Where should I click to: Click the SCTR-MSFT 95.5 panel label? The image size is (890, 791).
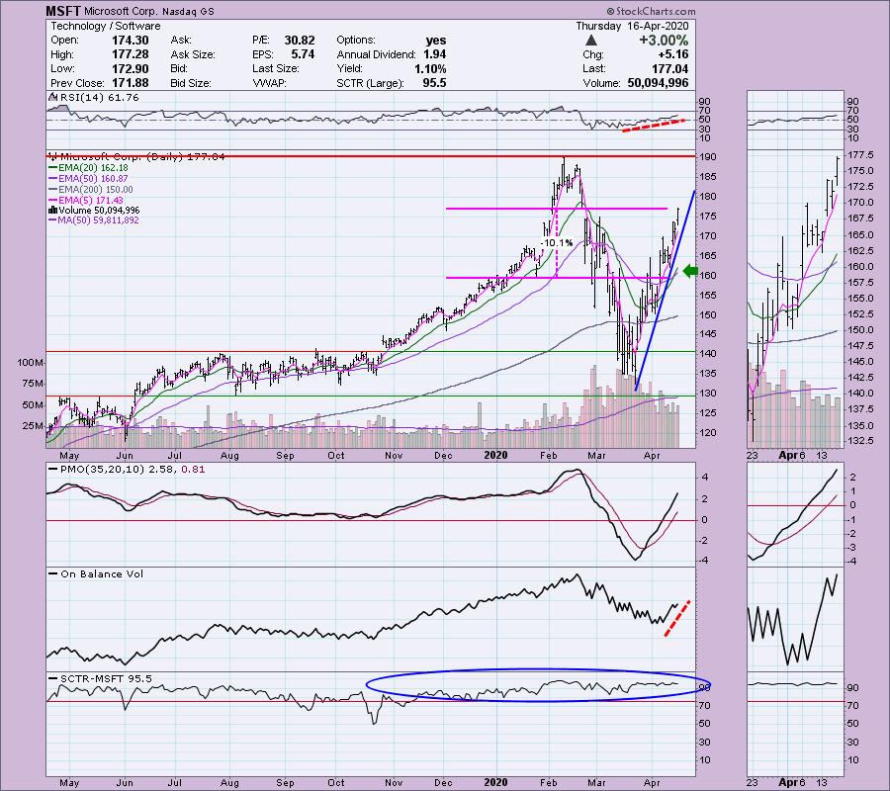pyautogui.click(x=101, y=678)
